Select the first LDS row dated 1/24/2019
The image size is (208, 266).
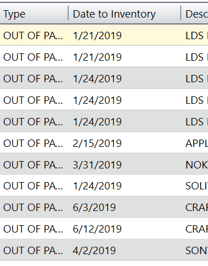(104, 78)
